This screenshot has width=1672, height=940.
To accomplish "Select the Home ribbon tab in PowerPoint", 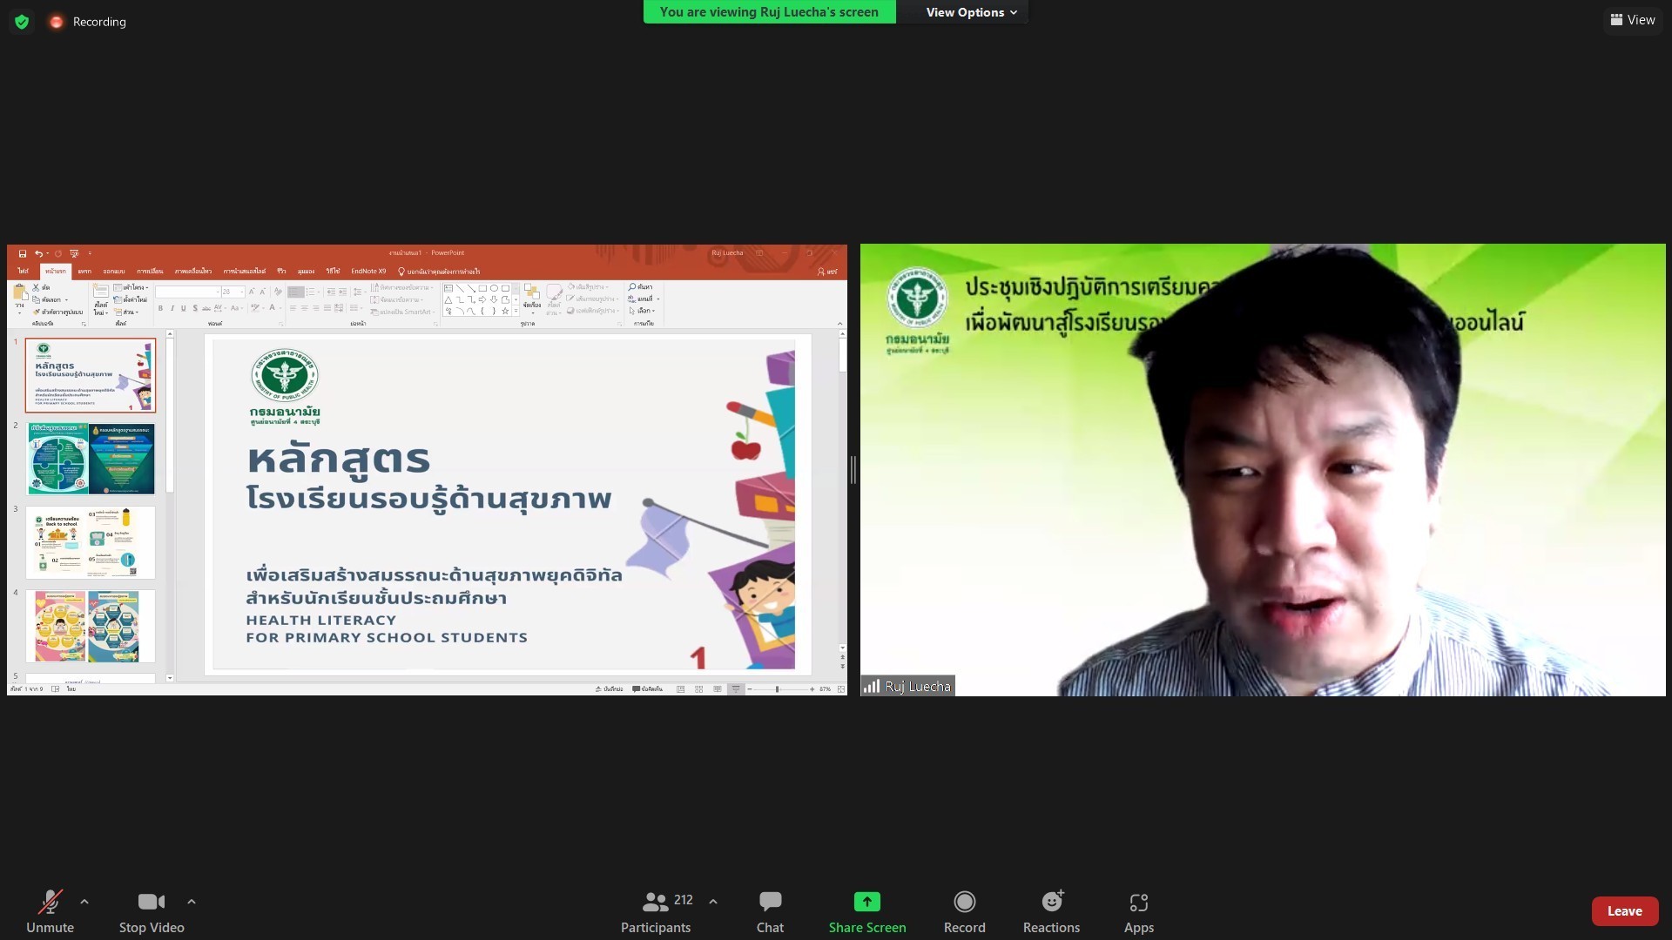I will pos(56,272).
